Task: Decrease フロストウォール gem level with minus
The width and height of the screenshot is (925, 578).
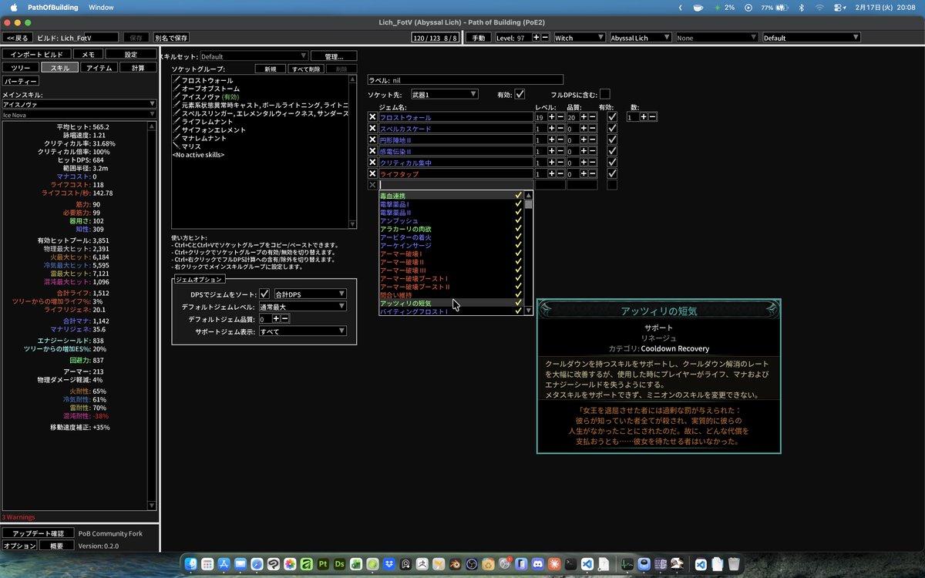Action: [x=560, y=117]
